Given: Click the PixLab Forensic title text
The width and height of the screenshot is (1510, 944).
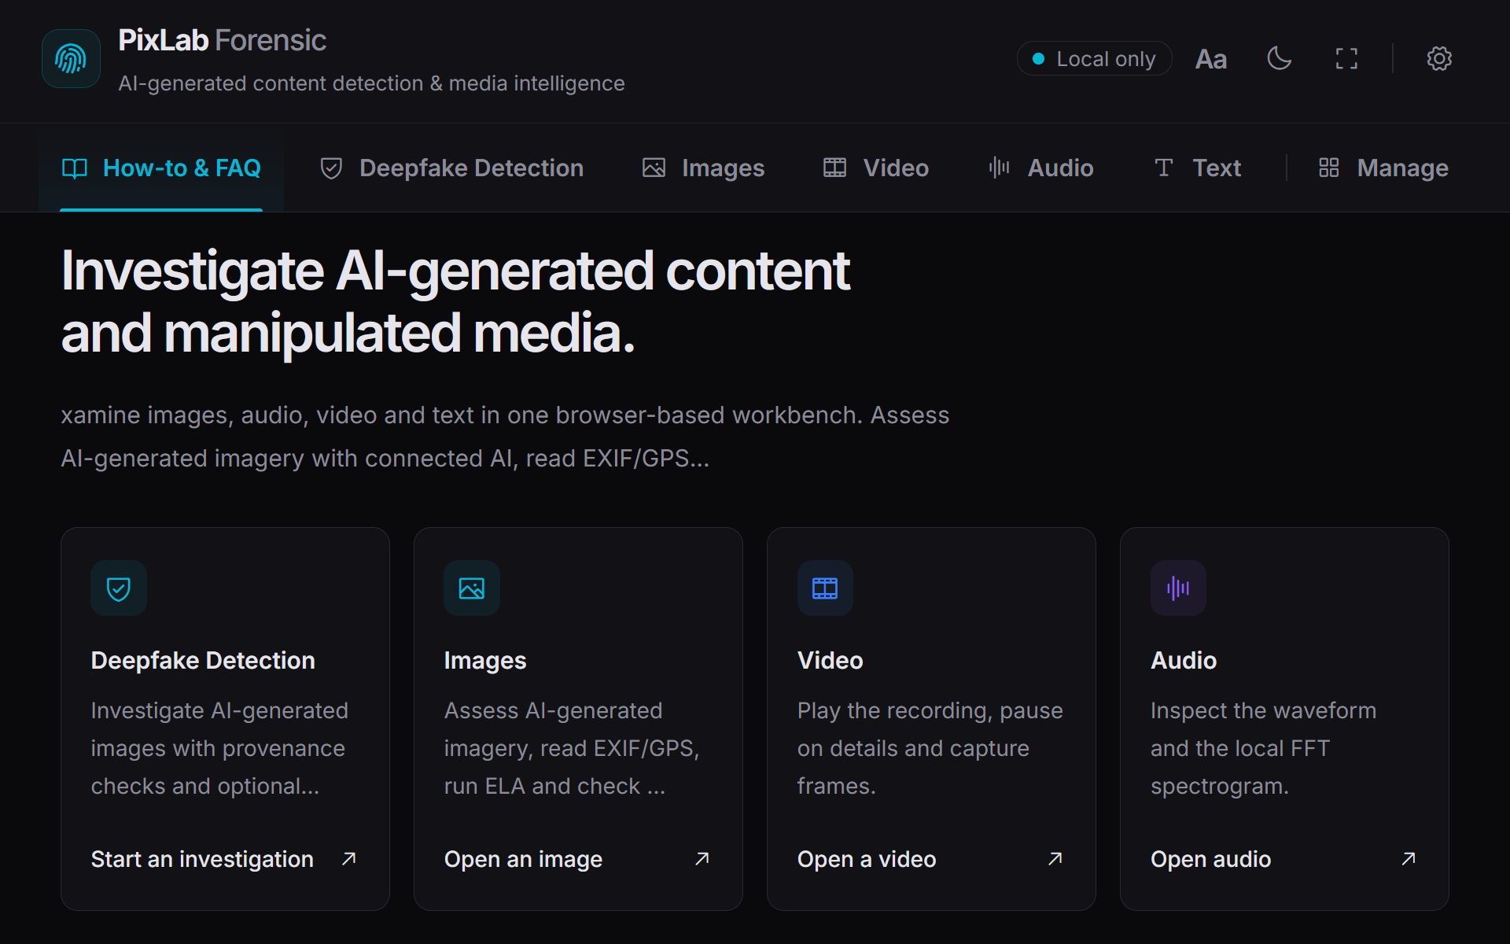Looking at the screenshot, I should 222,40.
